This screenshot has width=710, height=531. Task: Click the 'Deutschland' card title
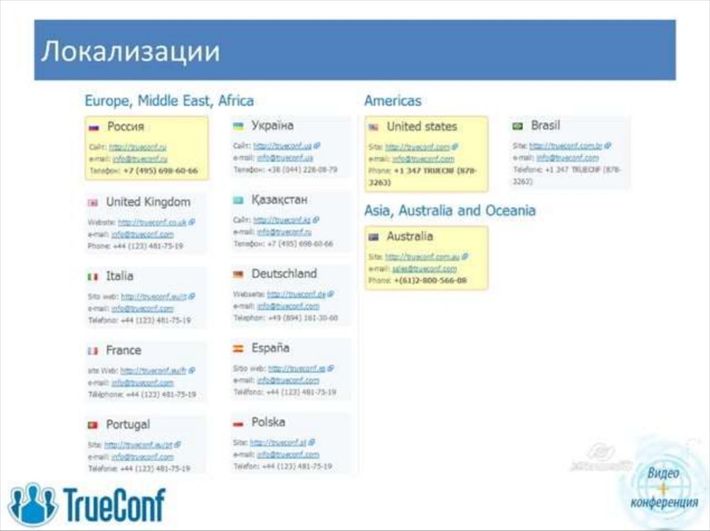(284, 274)
